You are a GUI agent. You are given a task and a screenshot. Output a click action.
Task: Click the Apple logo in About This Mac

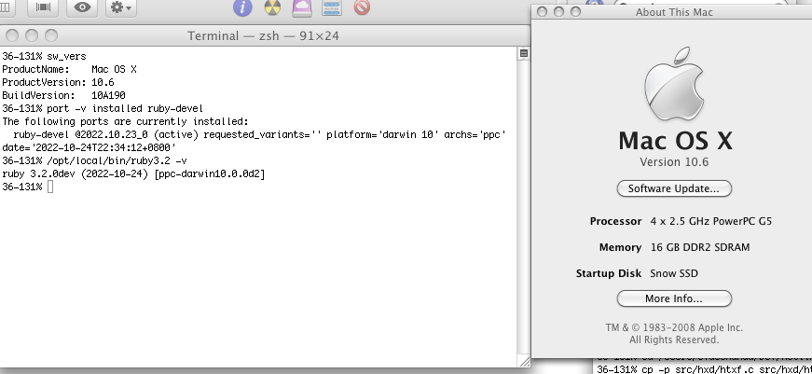674,83
